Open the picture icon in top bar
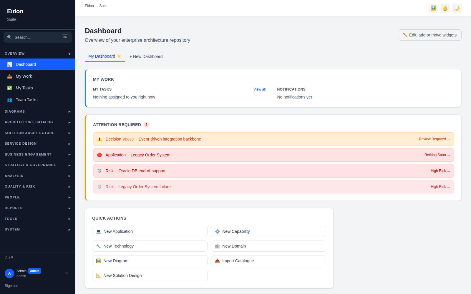The image size is (471, 294). 433,8
